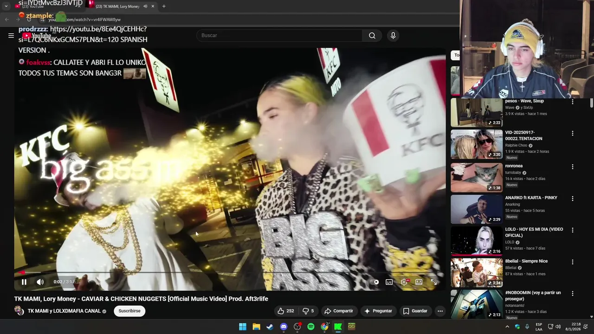Click the Anarking channel name
Screen dimensions: 594x334
pos(512,205)
